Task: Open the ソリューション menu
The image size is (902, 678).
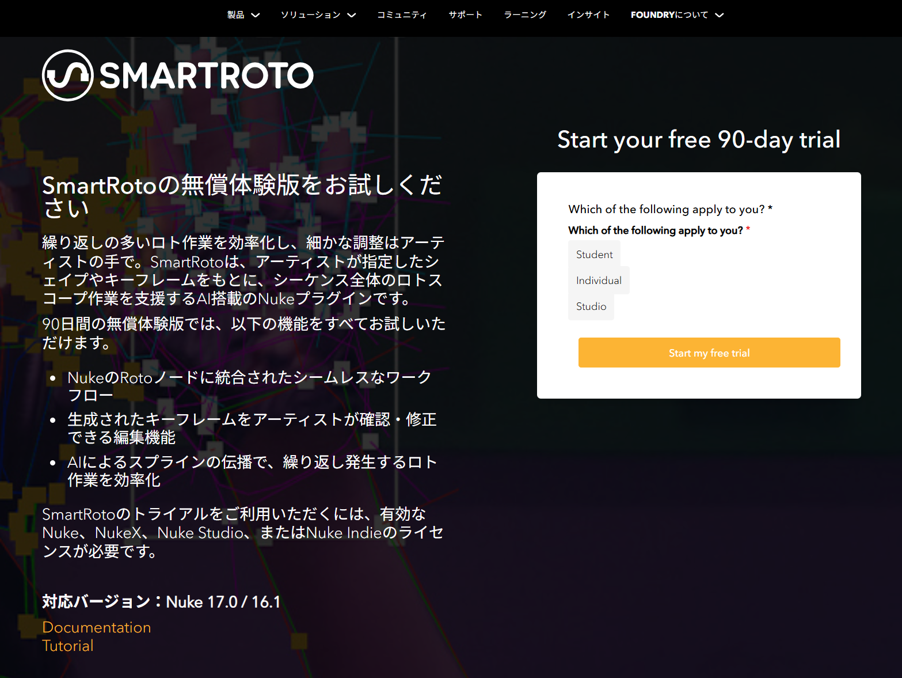Action: (311, 15)
